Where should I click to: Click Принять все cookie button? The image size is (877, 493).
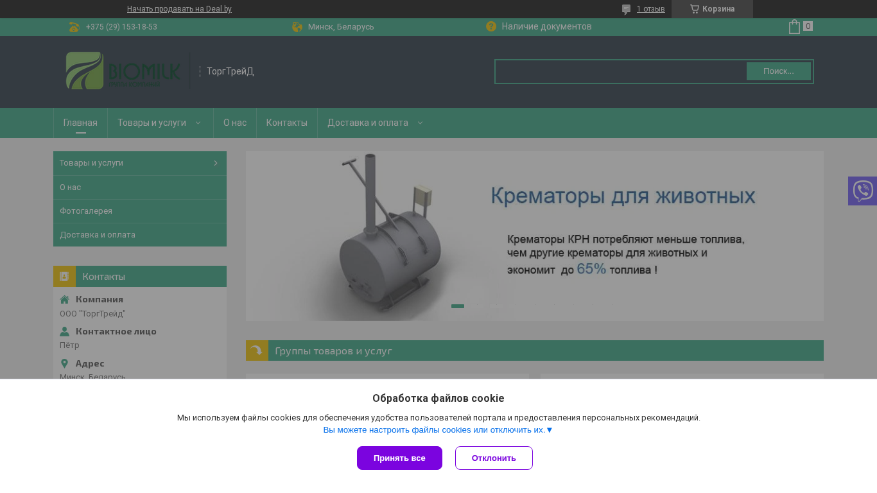(x=399, y=458)
